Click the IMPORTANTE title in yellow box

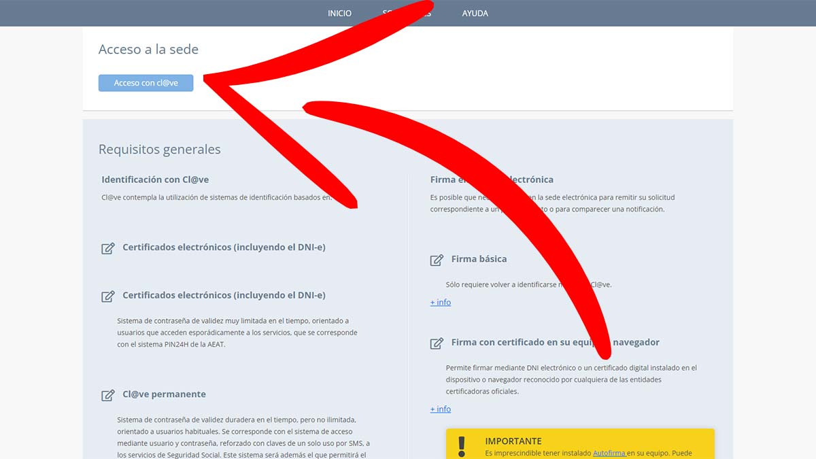(513, 441)
